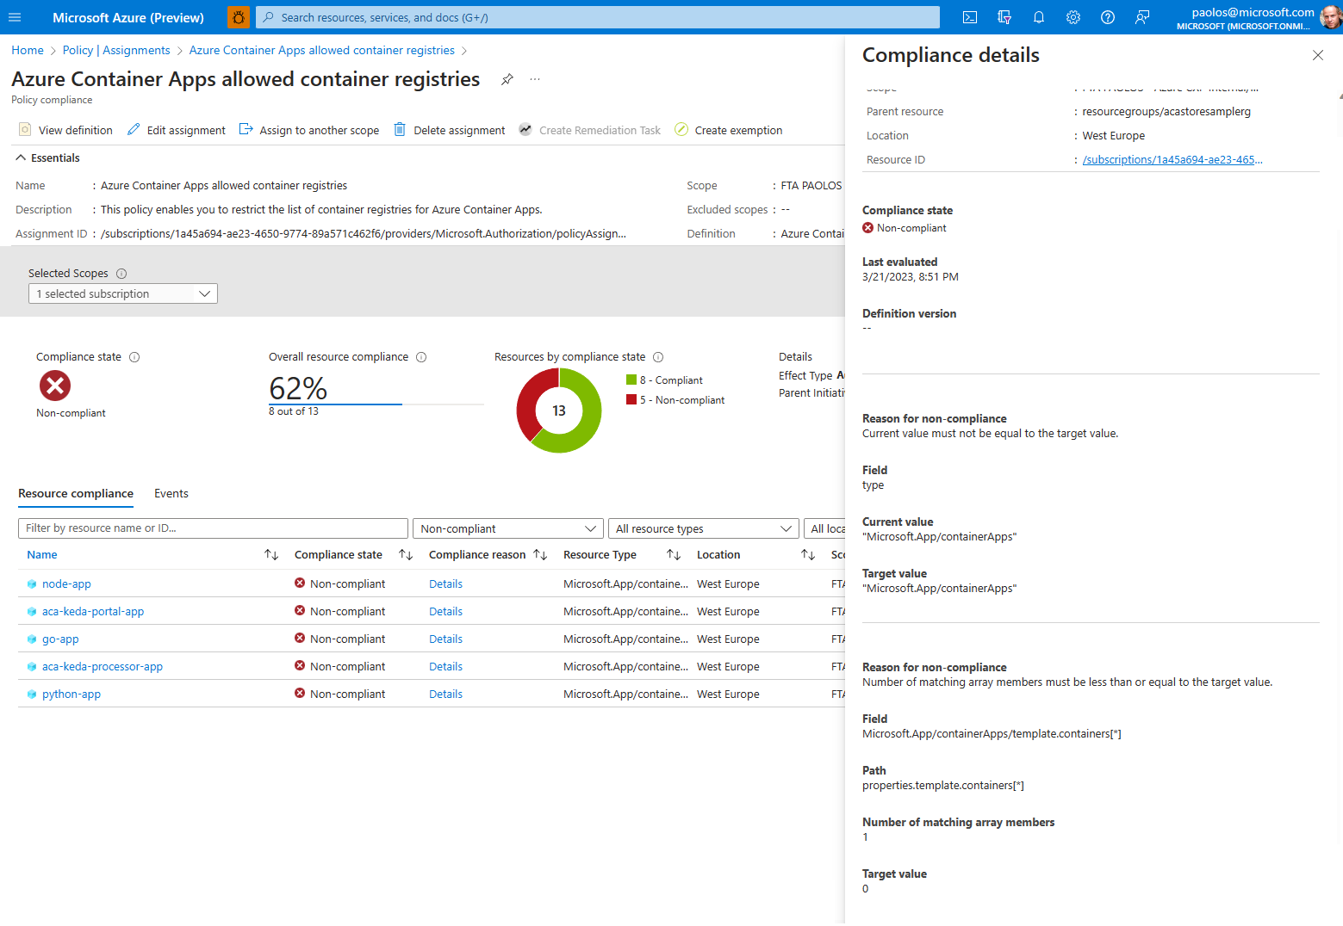Click the orange bug report icon
The width and height of the screenshot is (1343, 926).
(x=239, y=17)
